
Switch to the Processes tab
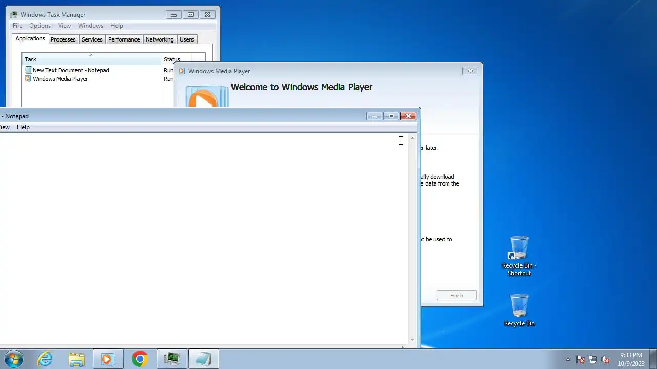pos(63,39)
